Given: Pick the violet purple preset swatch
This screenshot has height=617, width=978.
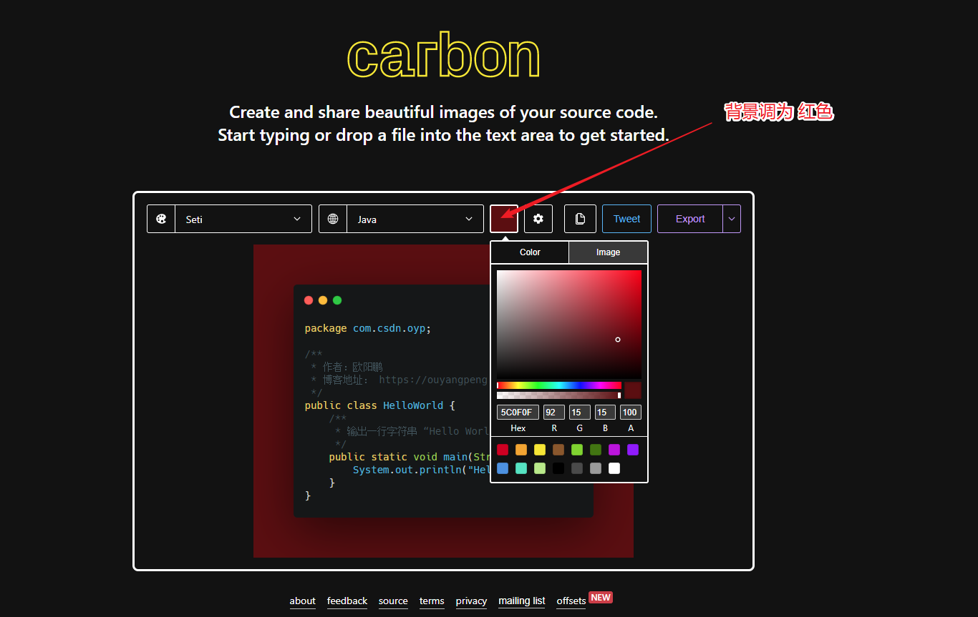Looking at the screenshot, I should coord(633,450).
